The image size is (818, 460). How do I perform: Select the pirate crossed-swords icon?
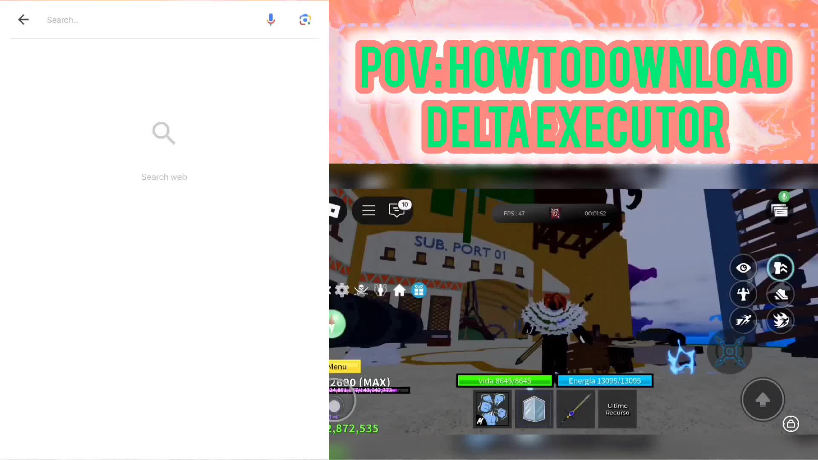click(360, 290)
